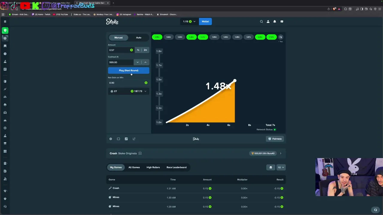Viewport: 383px width, 215px height.
Task: Open a new browser tab
Action: [x=113, y=3]
